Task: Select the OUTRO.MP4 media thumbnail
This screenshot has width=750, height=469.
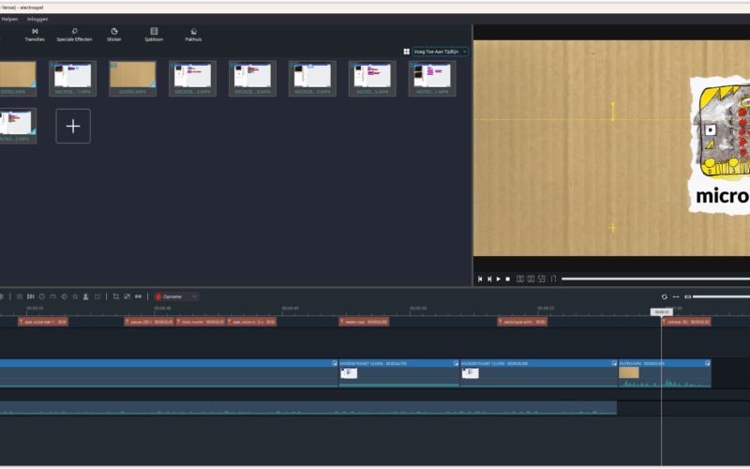Action: 132,79
